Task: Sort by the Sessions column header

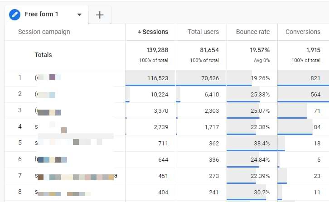Action: (x=155, y=32)
